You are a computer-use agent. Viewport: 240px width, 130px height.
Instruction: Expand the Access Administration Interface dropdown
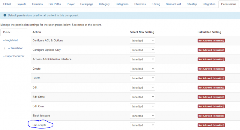pos(142,59)
